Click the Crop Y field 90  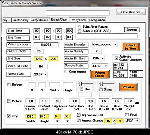coord(68,116)
